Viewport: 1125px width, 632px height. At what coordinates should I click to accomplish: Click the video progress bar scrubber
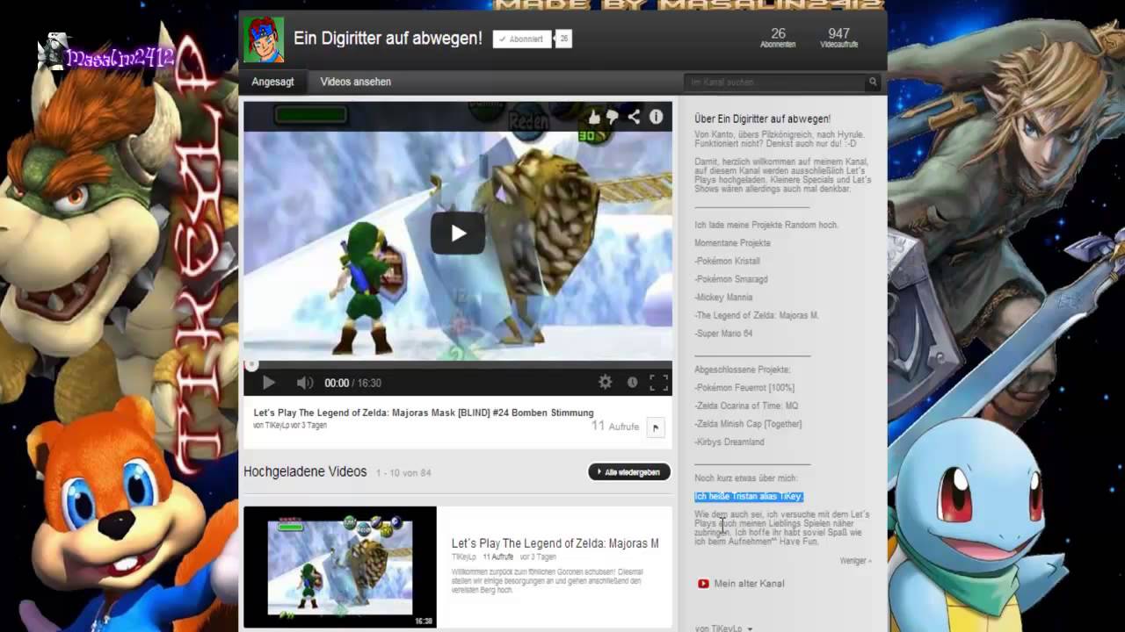click(x=251, y=364)
